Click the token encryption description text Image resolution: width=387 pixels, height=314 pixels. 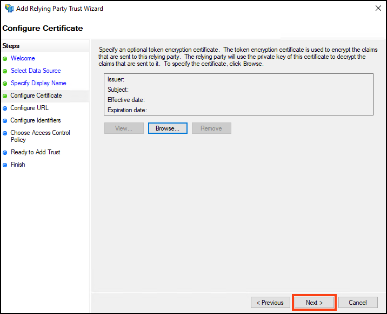(x=238, y=57)
